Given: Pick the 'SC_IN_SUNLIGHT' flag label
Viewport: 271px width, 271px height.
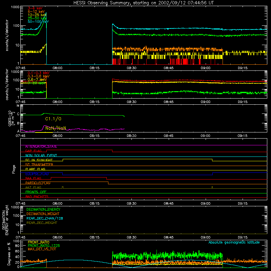Looking at the screenshot, I should click(39, 160).
